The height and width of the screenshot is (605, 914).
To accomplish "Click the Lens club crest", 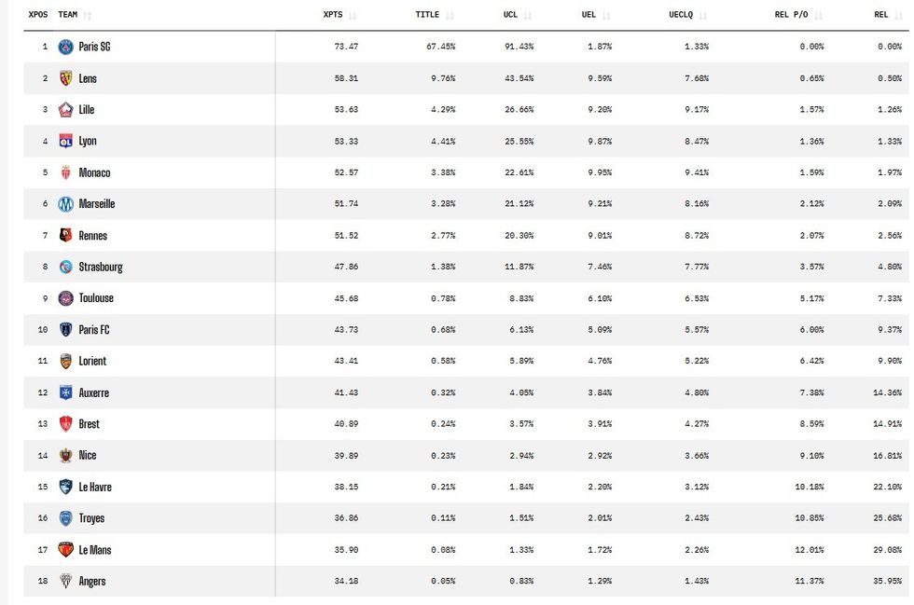I will [x=66, y=78].
